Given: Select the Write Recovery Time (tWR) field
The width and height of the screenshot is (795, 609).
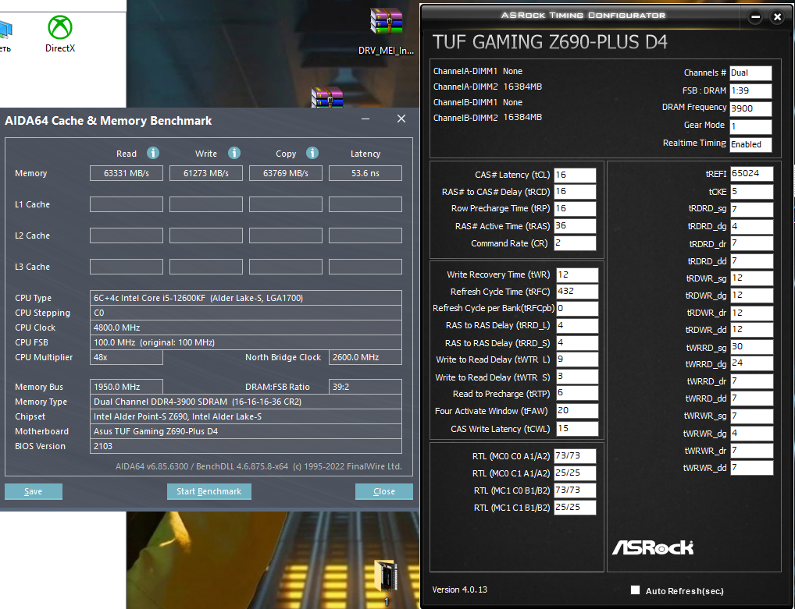Looking at the screenshot, I should pos(577,275).
